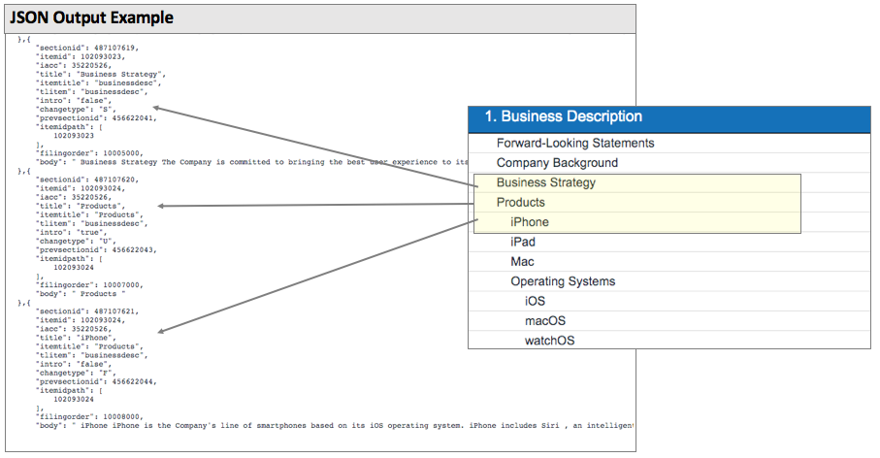
Task: Click the "prevsectionid": 456622043 line
Action: tap(96, 249)
